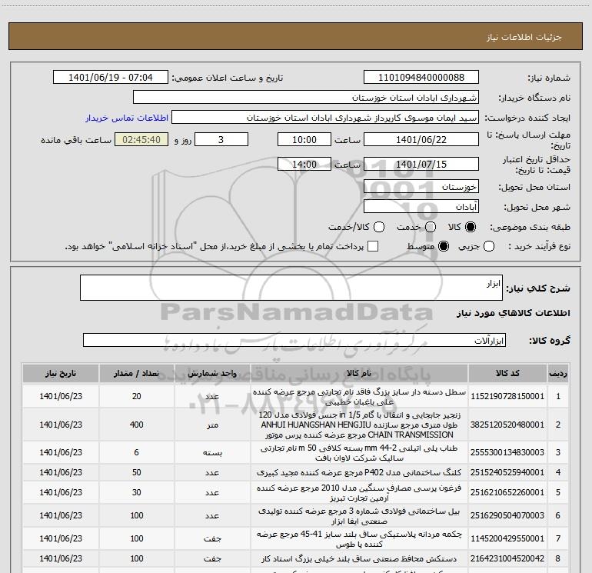Click quantity 20 in the bucket row
The image size is (592, 573).
coord(136,396)
